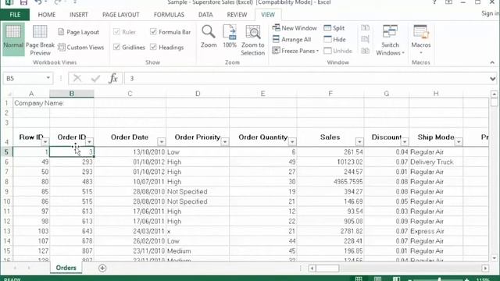The image size is (500, 281).
Task: Click scroll right arrow on horizontal scrollbar
Action: tap(485, 269)
